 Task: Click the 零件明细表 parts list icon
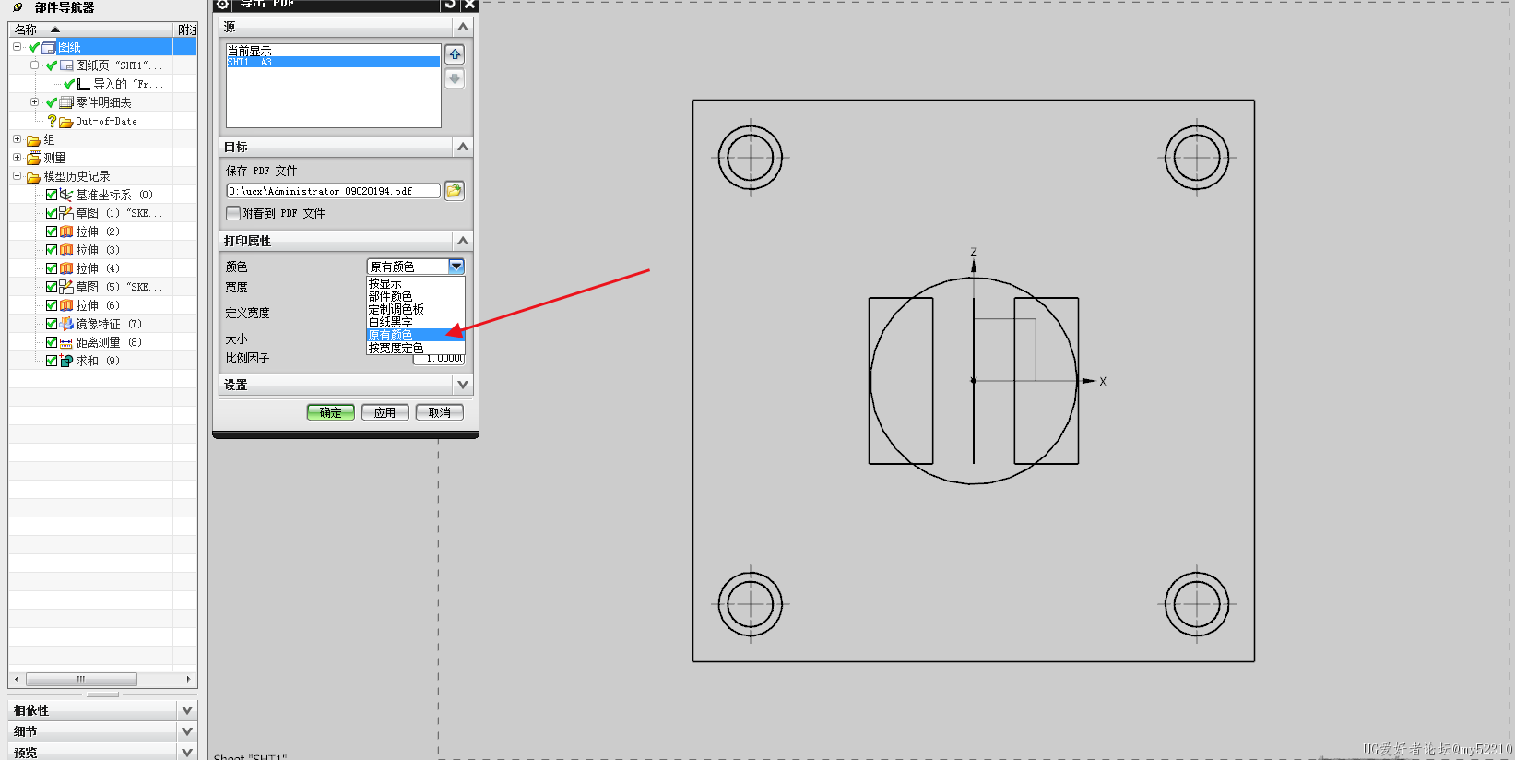pos(66,102)
